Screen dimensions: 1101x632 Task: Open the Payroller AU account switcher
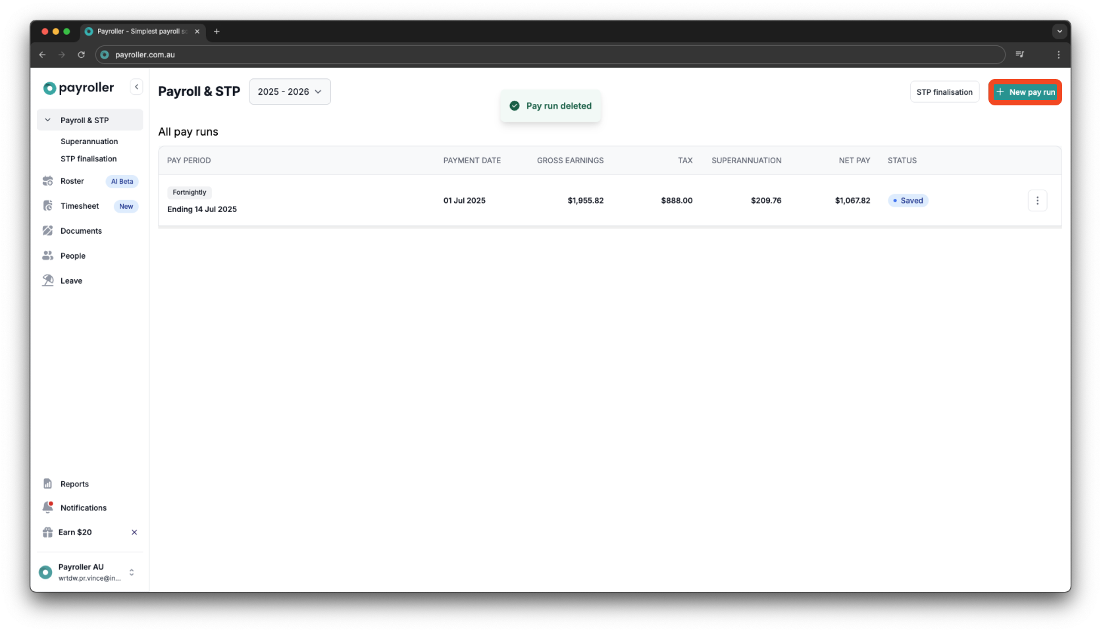click(x=131, y=572)
